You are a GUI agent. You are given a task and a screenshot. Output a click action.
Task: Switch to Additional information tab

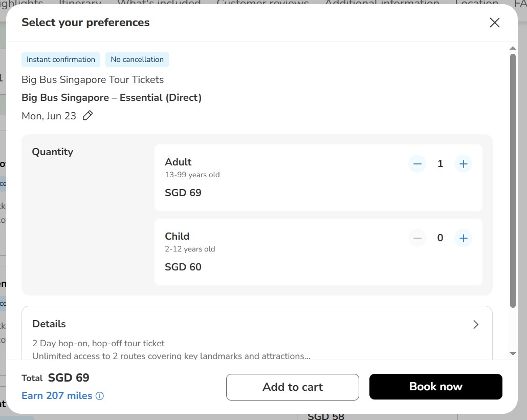(x=382, y=3)
